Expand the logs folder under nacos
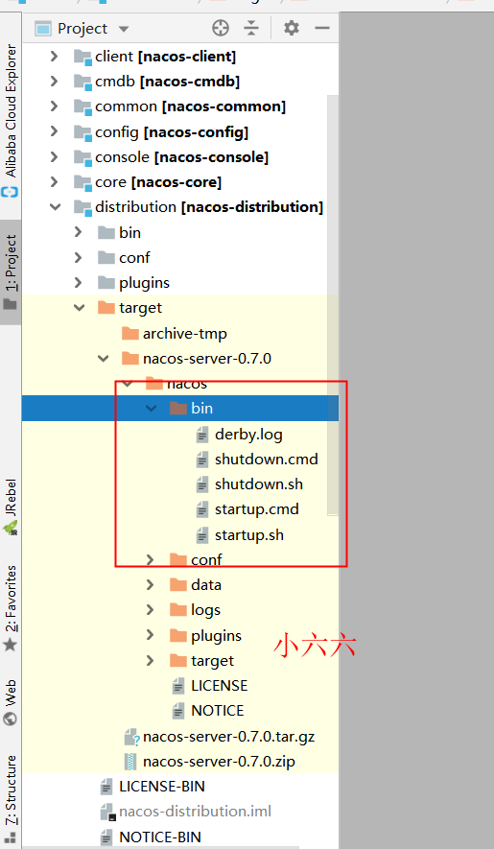 tap(150, 610)
